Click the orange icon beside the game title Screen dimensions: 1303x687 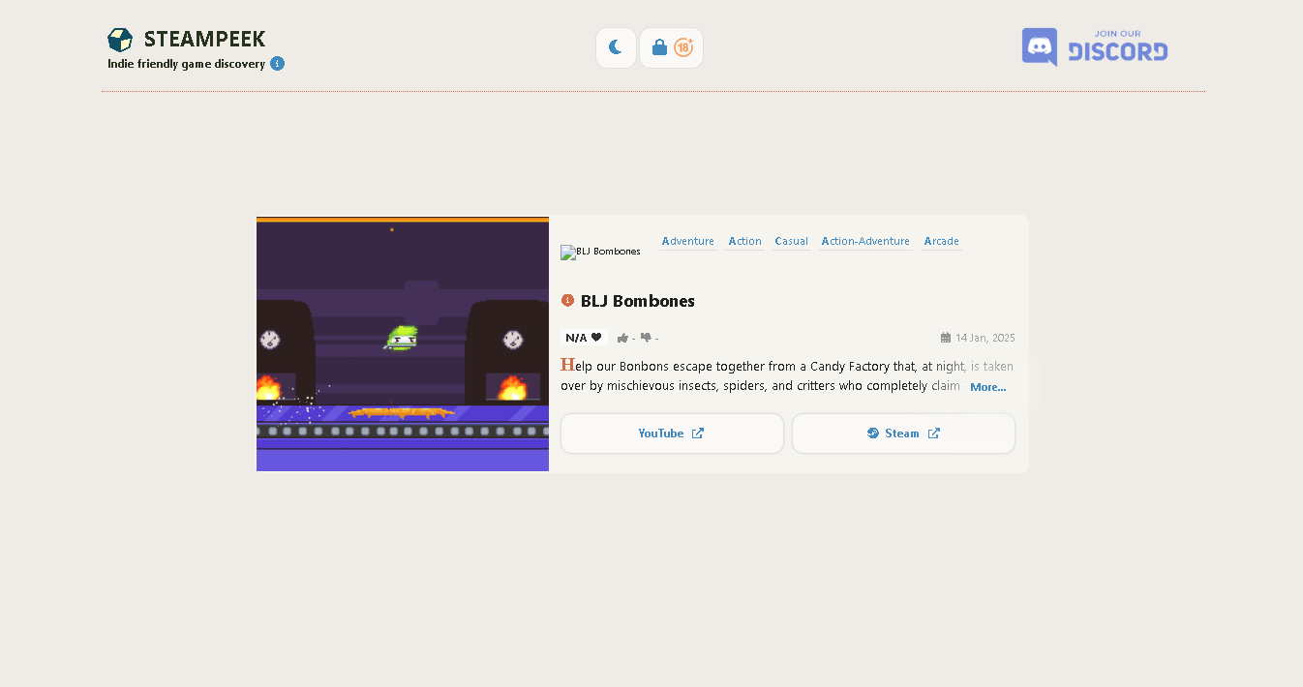[568, 301]
